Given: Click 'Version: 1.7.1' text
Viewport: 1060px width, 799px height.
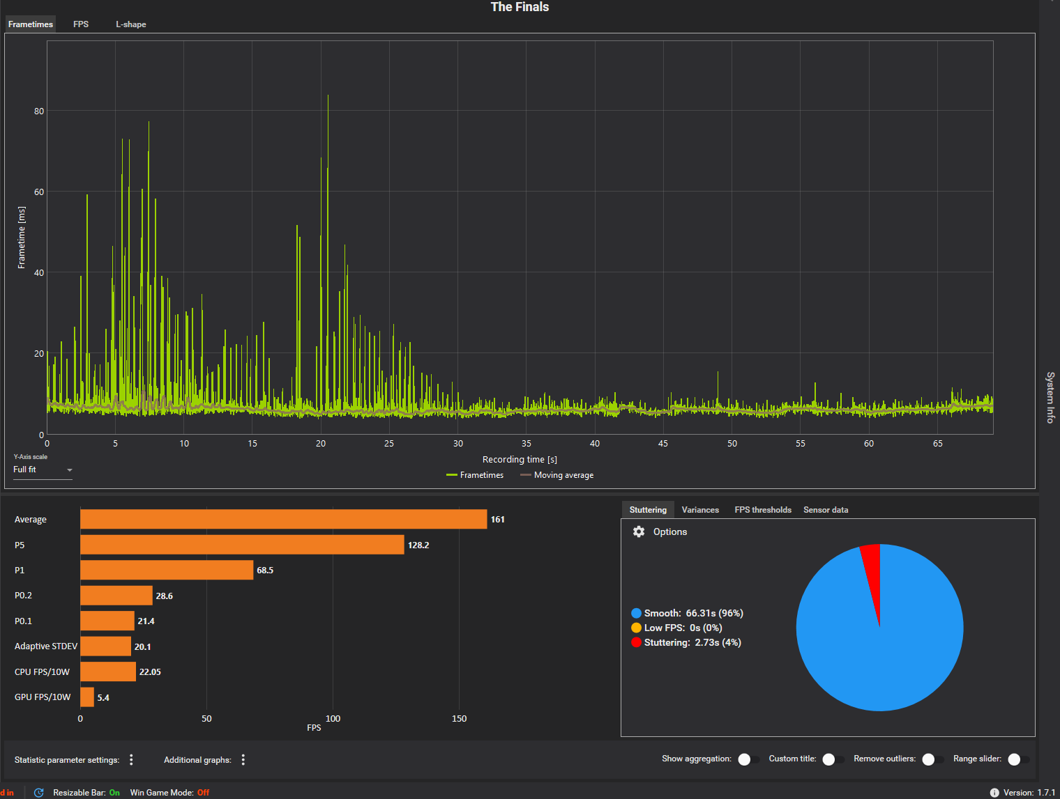Looking at the screenshot, I should [1029, 793].
